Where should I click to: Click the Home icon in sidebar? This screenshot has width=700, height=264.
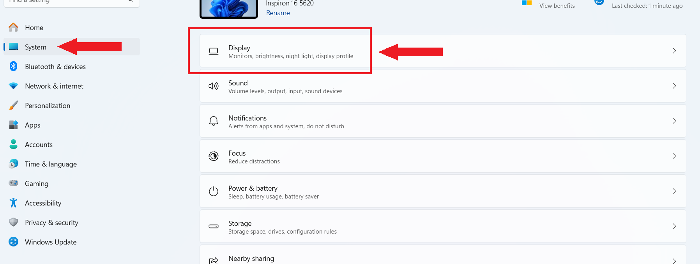pos(13,27)
